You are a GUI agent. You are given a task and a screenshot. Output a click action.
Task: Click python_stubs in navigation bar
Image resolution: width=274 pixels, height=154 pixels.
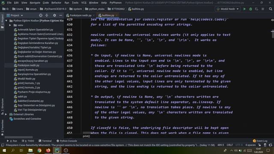pos(95,9)
